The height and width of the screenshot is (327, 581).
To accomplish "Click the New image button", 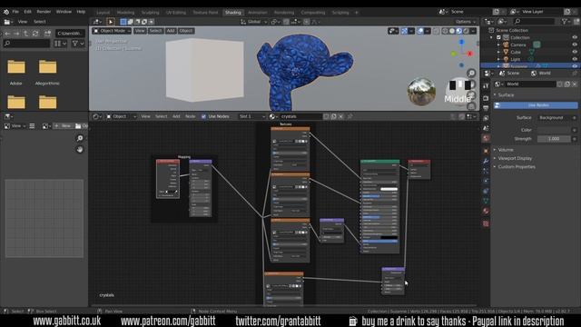I will tap(63, 126).
